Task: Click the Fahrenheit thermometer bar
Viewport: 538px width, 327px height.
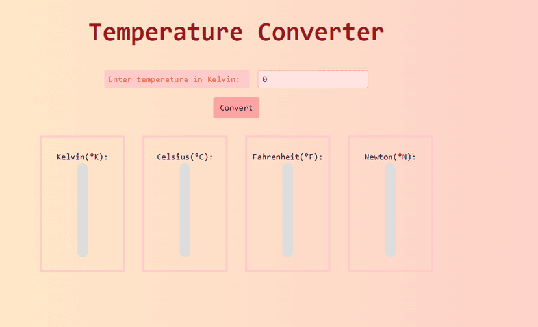Action: pyautogui.click(x=288, y=211)
